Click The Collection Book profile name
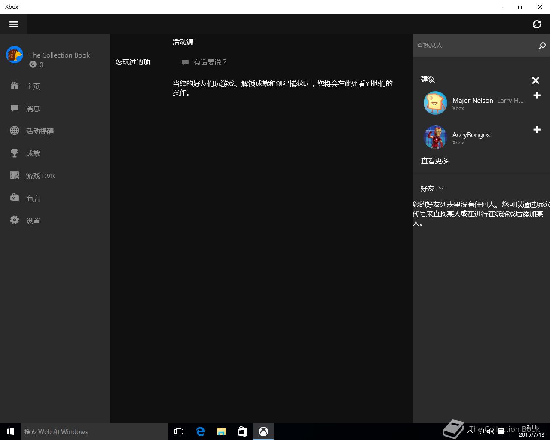 (x=59, y=55)
